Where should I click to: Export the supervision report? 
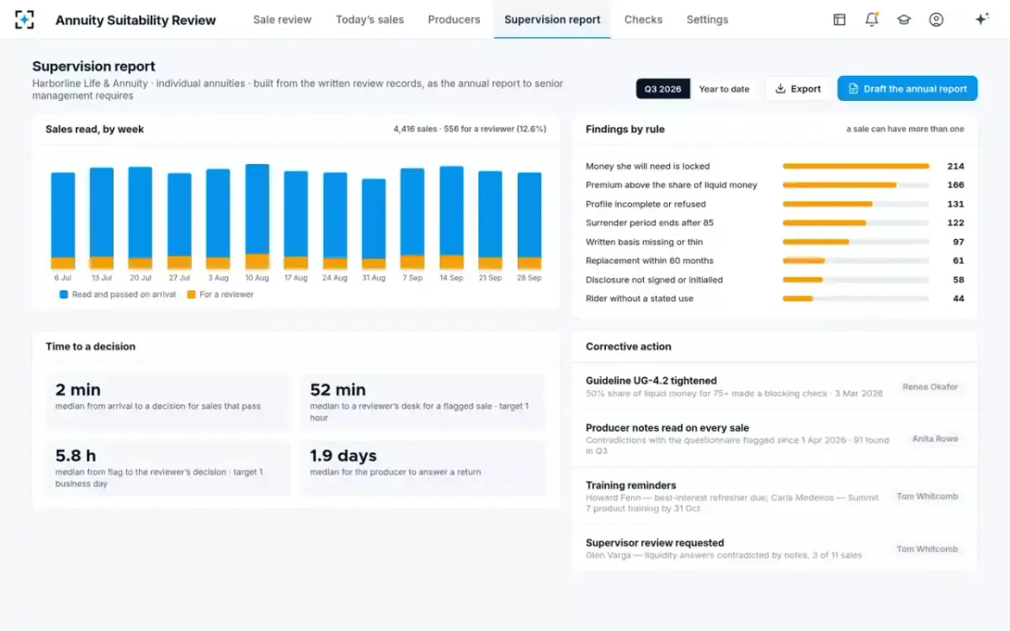pos(798,89)
